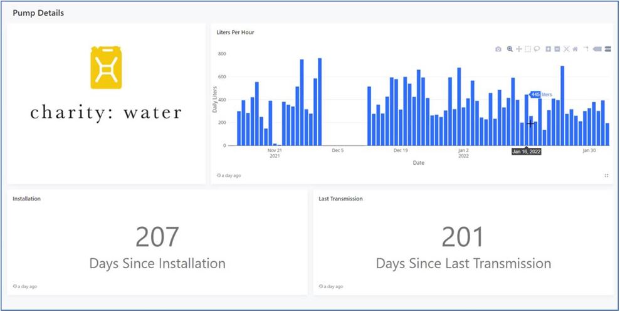Click the 'Daily Liters' y-axis title
This screenshot has width=620, height=312.
(x=215, y=99)
